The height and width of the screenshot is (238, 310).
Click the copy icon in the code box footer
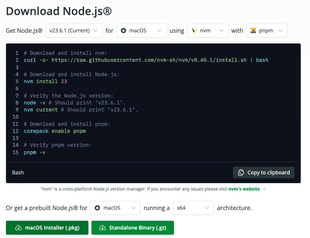coord(241,173)
